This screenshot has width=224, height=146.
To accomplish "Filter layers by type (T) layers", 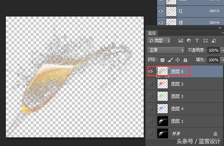I will click(197, 41).
